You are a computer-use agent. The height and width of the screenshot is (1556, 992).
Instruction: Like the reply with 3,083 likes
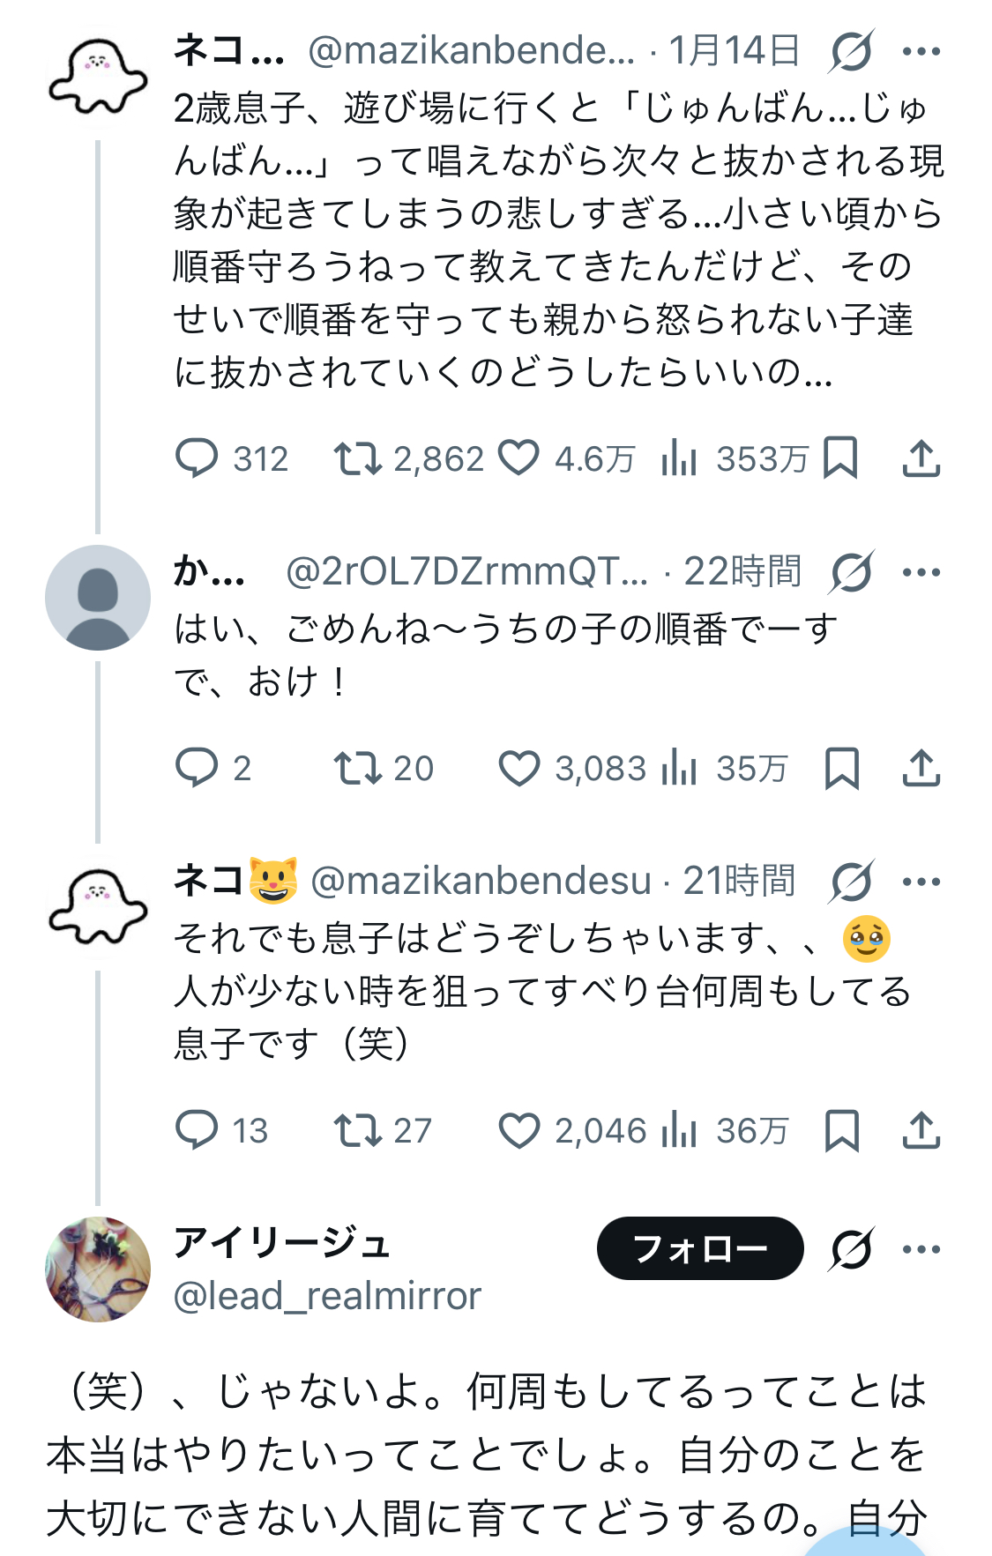tap(518, 768)
